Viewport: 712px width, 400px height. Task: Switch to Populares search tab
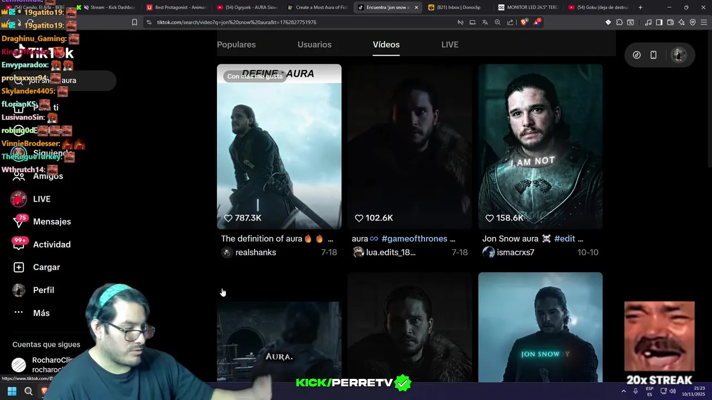pos(236,44)
